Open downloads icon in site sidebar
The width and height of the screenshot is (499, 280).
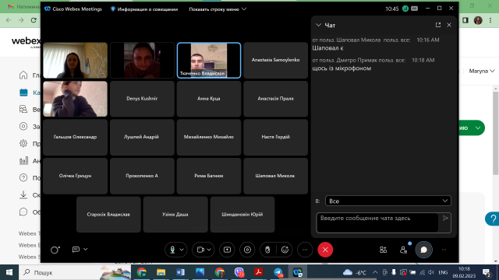tap(23, 194)
